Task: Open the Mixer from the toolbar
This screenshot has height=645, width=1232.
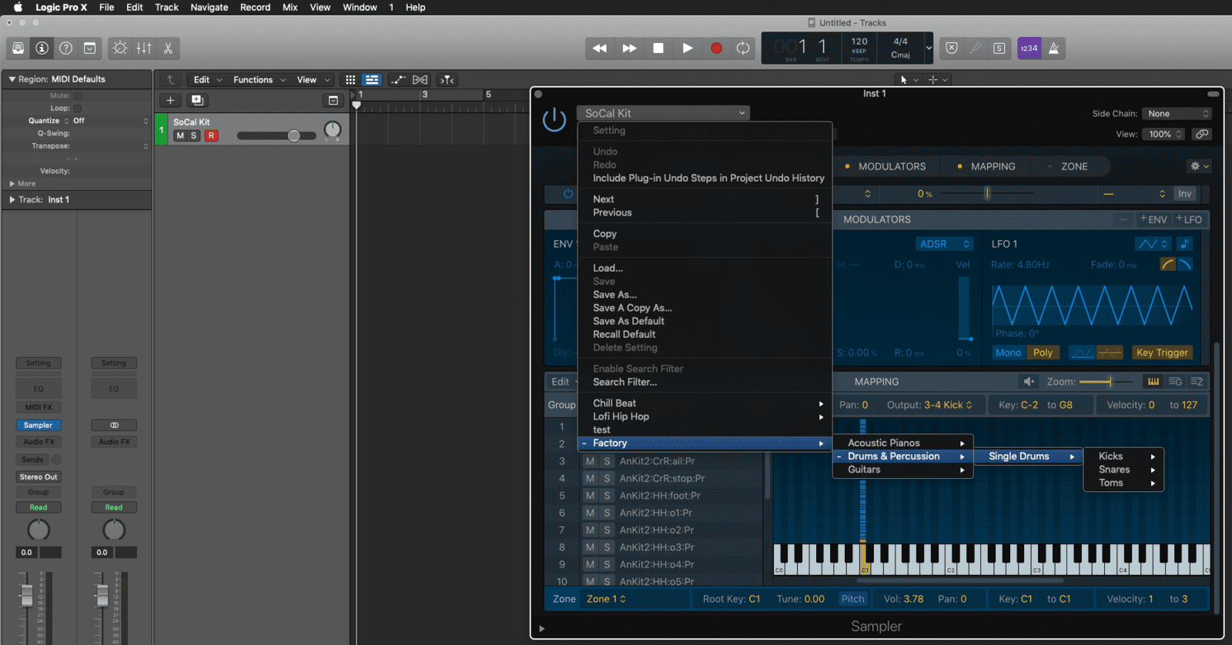Action: (x=144, y=48)
